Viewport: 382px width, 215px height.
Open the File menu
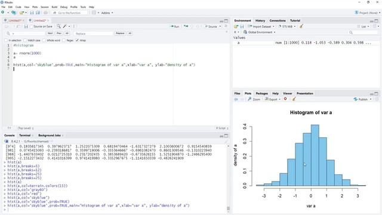tap(4, 7)
